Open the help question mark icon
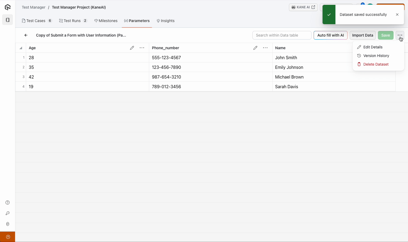Viewport: 408px width, 242px height. [x=8, y=202]
